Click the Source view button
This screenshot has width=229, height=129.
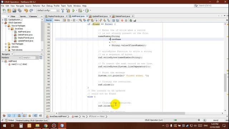[x=49, y=20]
